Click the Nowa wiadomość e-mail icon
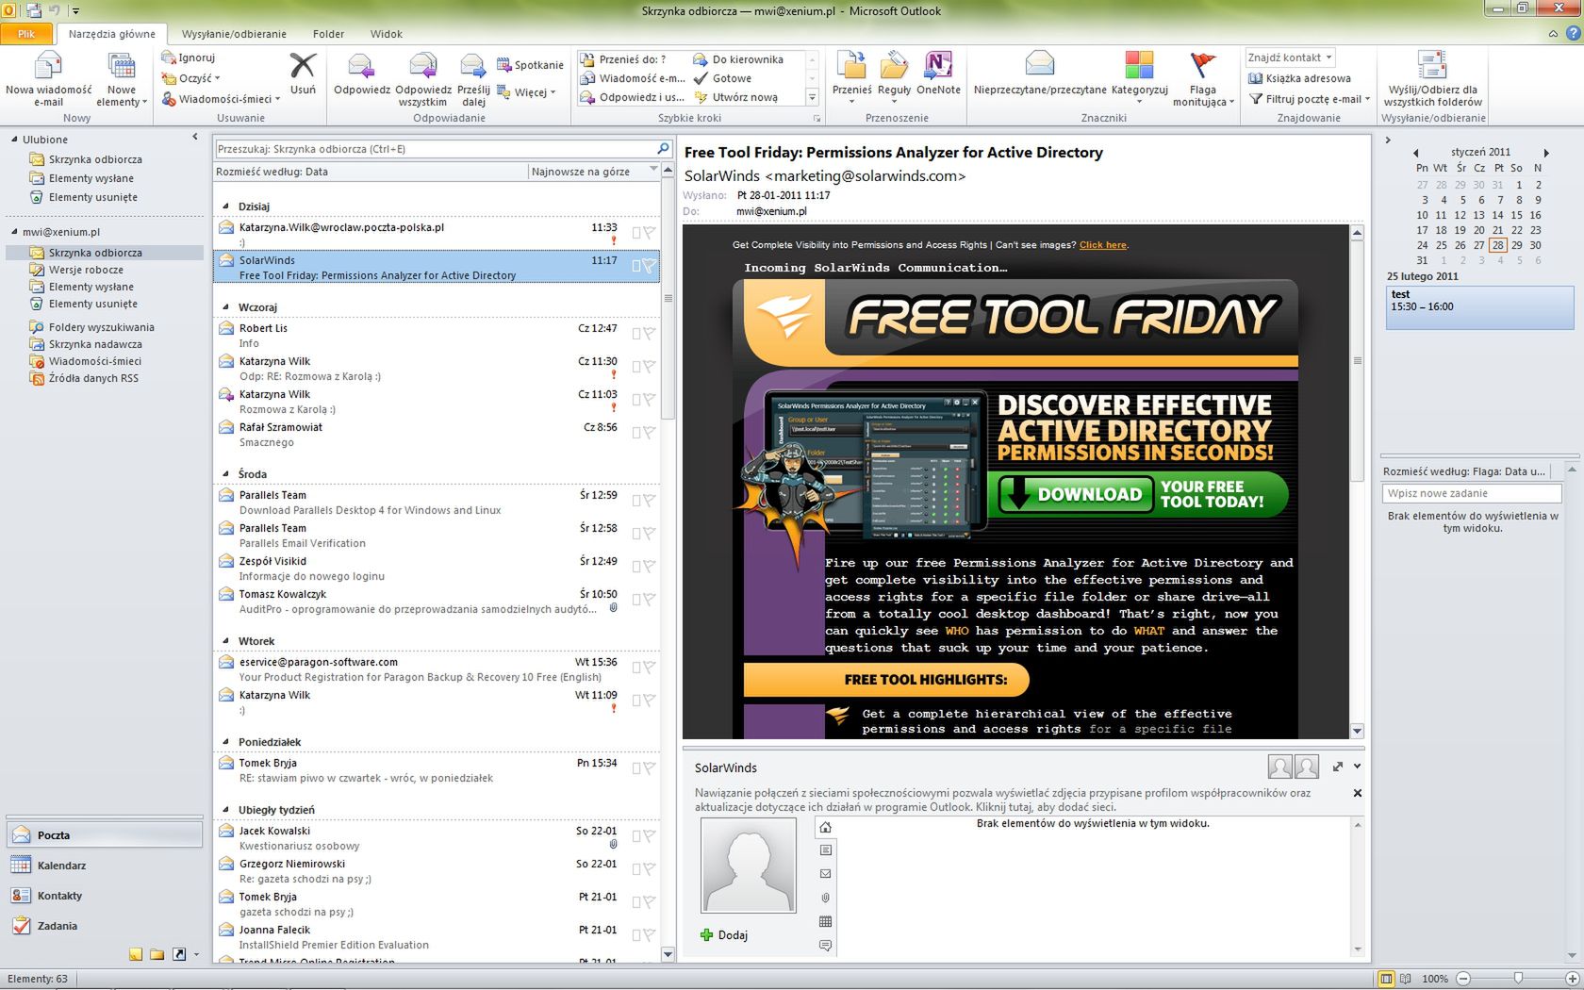Screen dimensions: 1584x990 (x=48, y=67)
